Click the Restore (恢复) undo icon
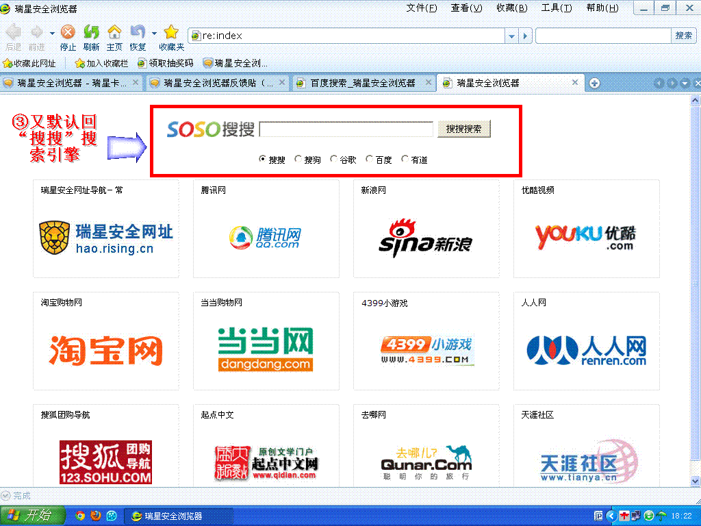Screen dimensions: 701x526 [137, 32]
